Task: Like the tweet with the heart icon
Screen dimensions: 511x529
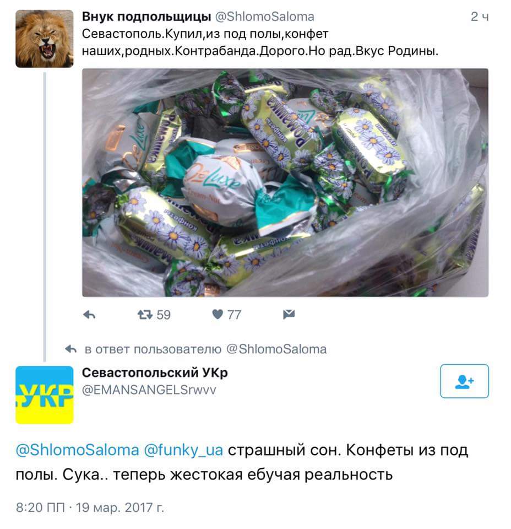Action: [218, 315]
